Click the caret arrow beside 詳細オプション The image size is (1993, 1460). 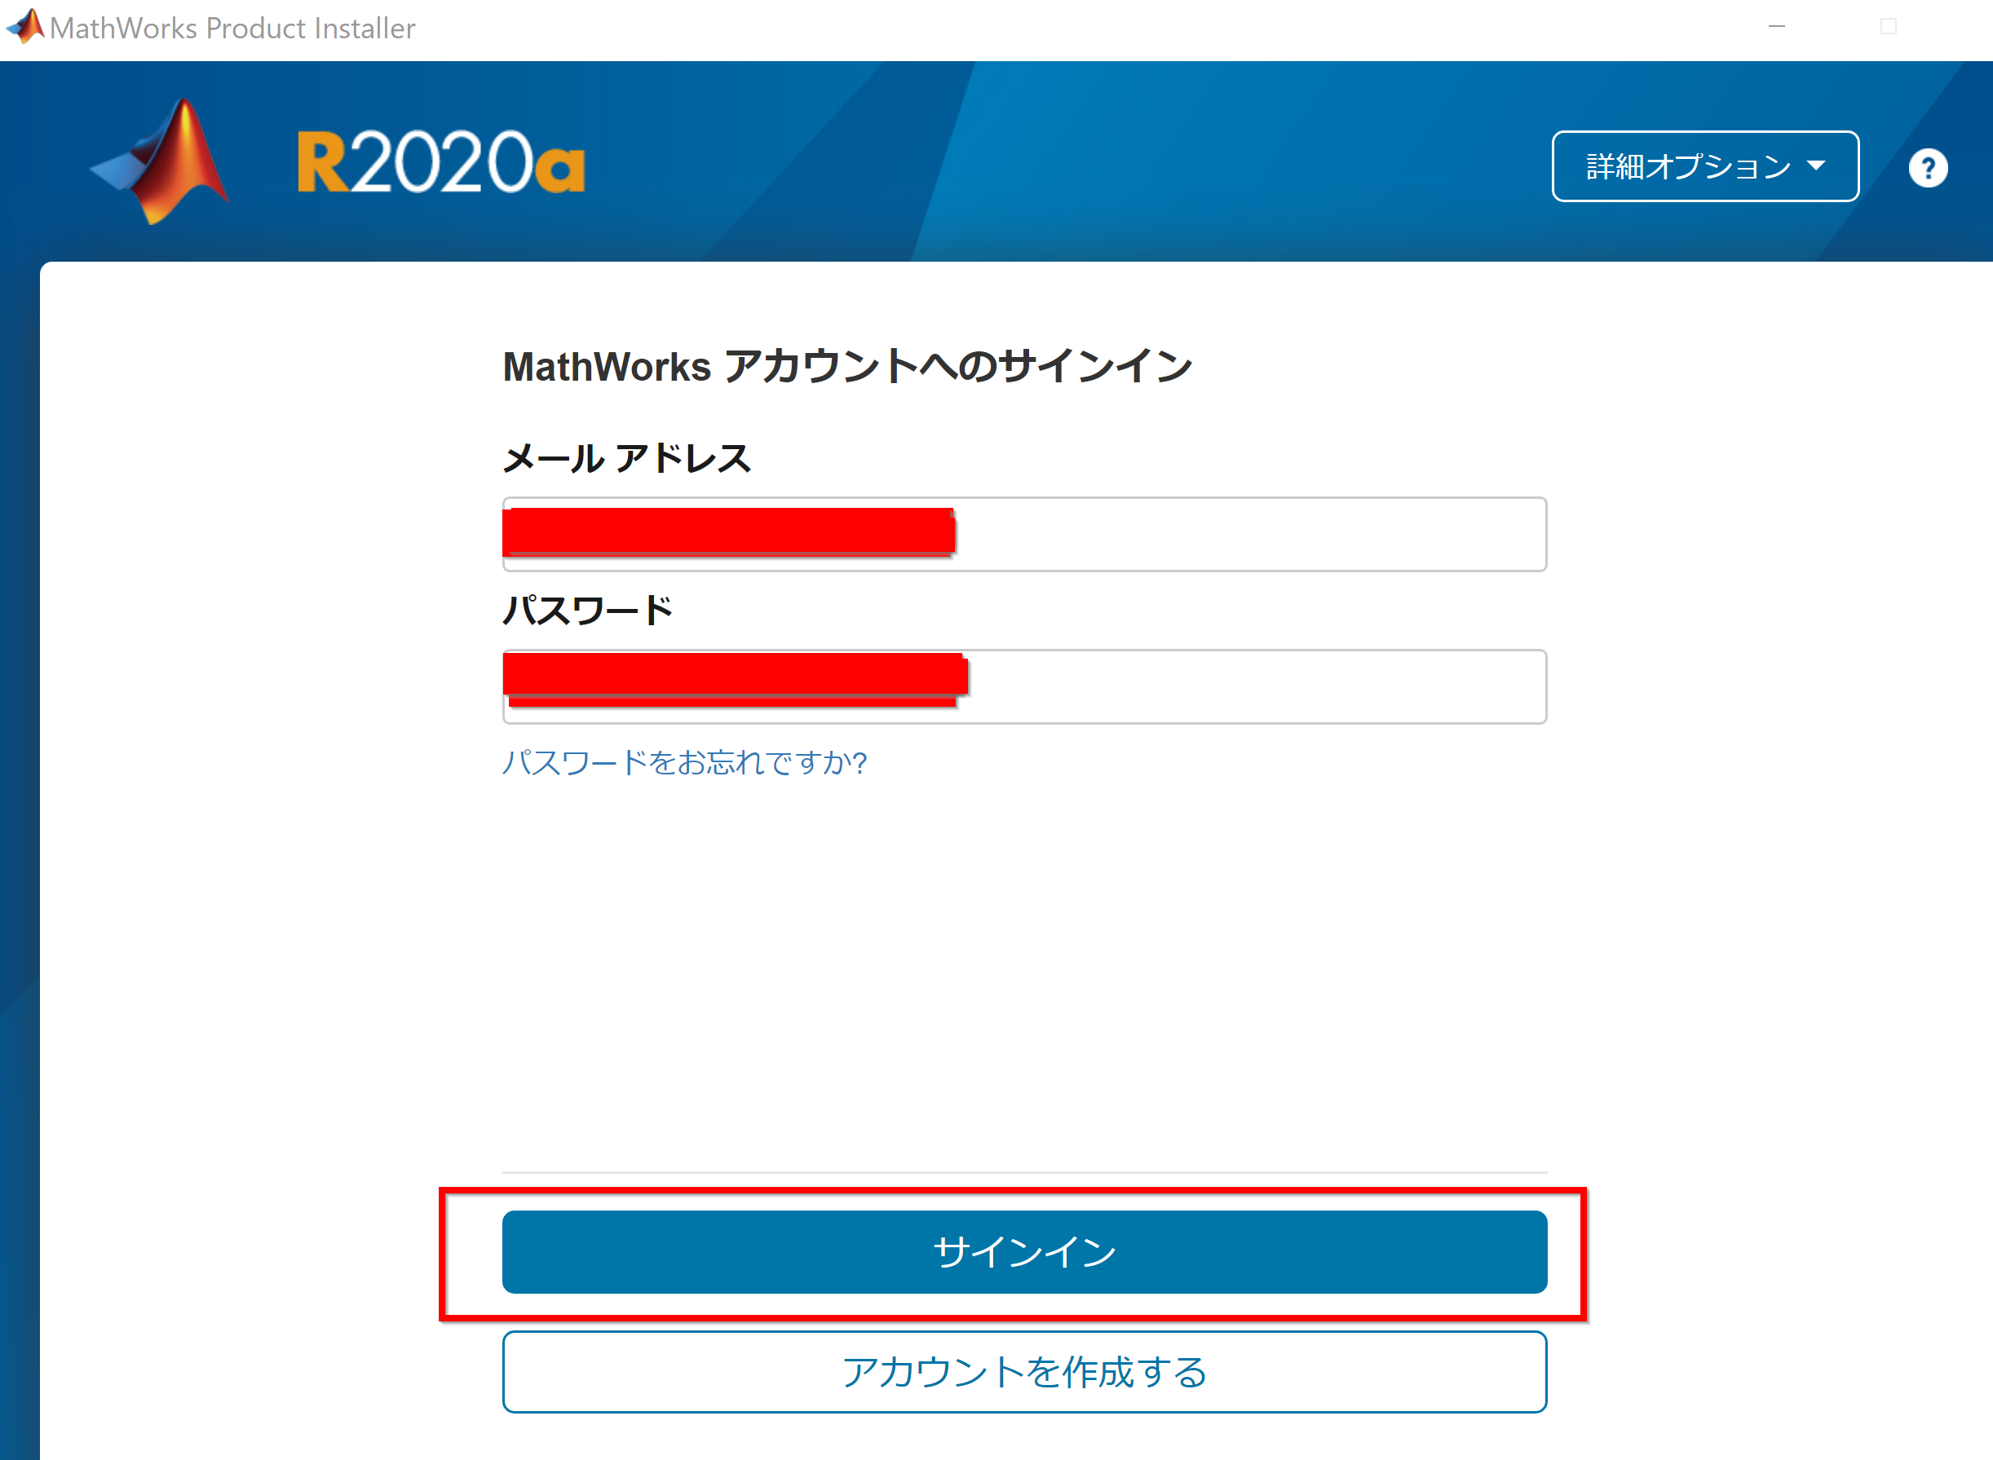pyautogui.click(x=1817, y=166)
